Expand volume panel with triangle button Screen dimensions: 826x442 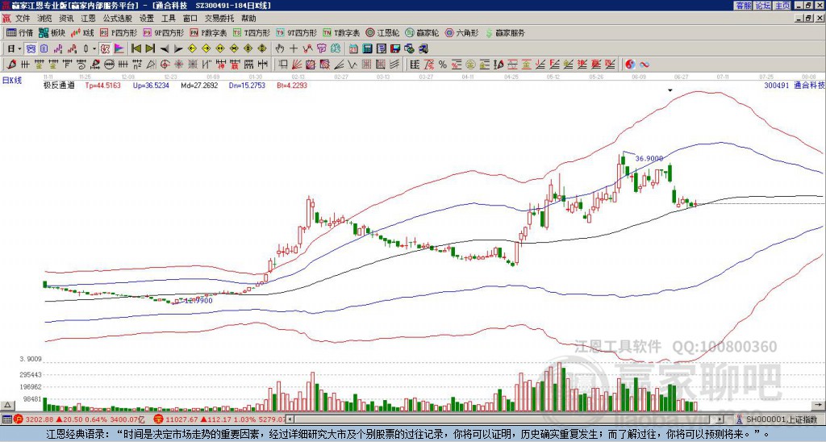tap(7, 406)
